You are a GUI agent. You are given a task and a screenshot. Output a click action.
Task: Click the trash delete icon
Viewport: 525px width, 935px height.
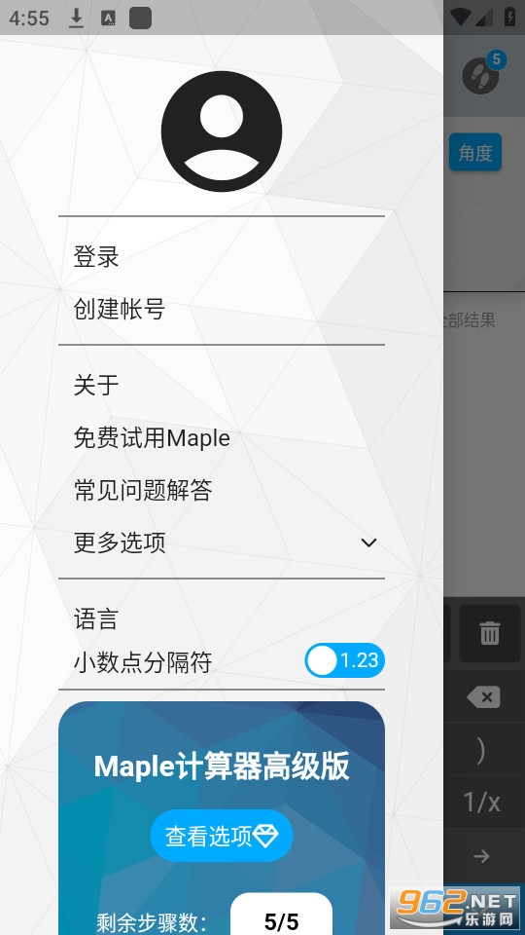tap(490, 633)
